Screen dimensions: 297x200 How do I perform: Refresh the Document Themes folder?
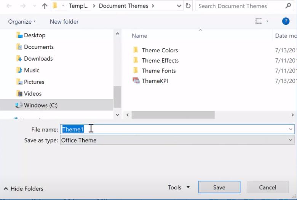point(188,6)
